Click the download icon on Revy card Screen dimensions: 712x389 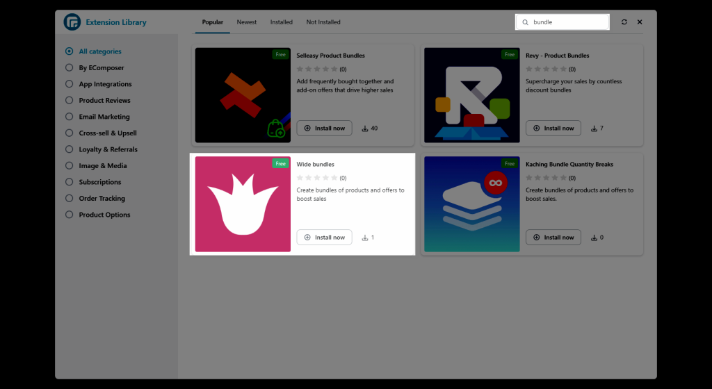click(x=594, y=129)
